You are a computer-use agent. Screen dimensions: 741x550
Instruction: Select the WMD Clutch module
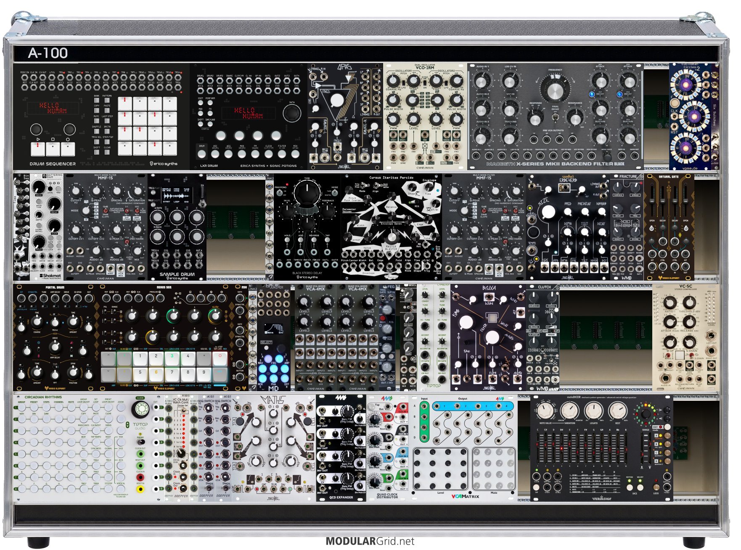pyautogui.click(x=543, y=338)
